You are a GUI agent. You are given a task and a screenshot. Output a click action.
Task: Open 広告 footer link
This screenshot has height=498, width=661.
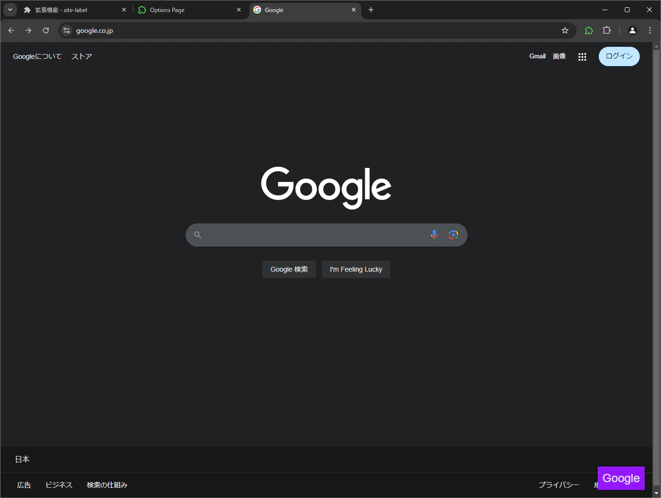point(24,485)
